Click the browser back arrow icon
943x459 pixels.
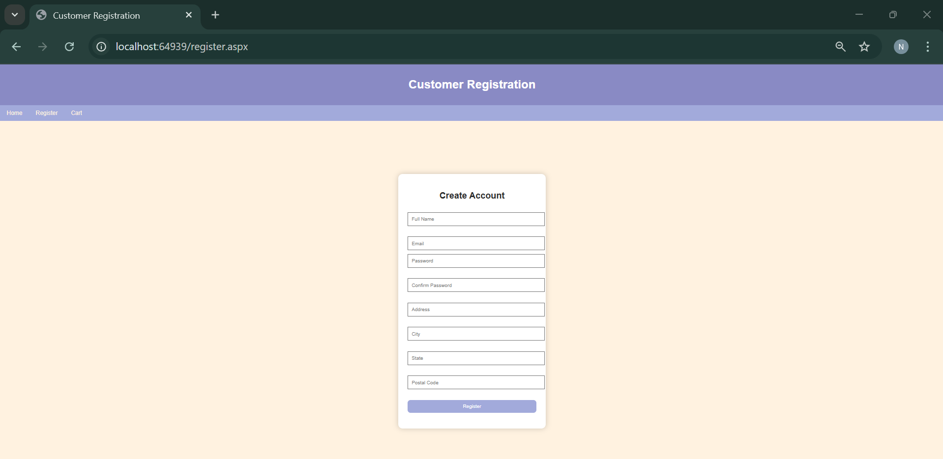[x=16, y=47]
